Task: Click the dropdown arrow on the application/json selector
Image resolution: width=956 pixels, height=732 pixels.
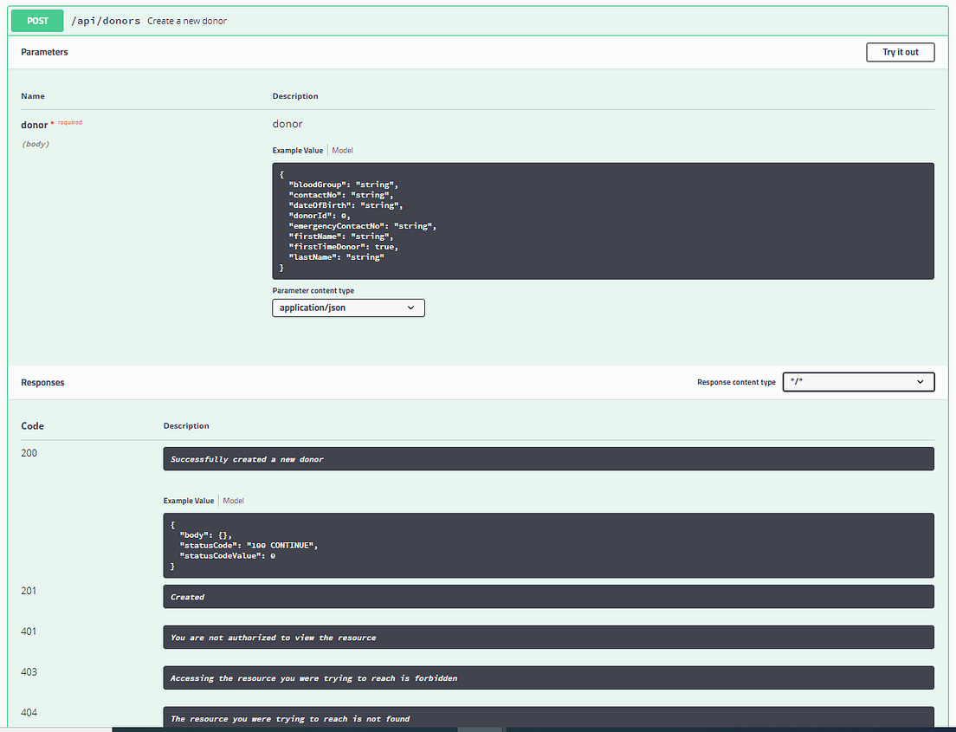Action: pyautogui.click(x=412, y=308)
